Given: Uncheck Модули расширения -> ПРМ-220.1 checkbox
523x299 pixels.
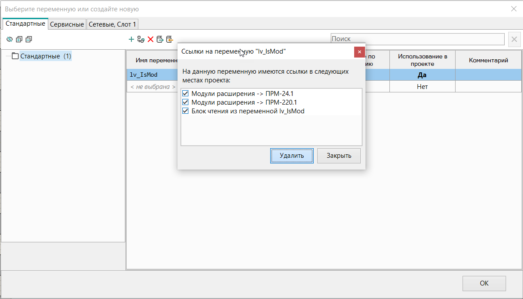Looking at the screenshot, I should click(x=186, y=102).
